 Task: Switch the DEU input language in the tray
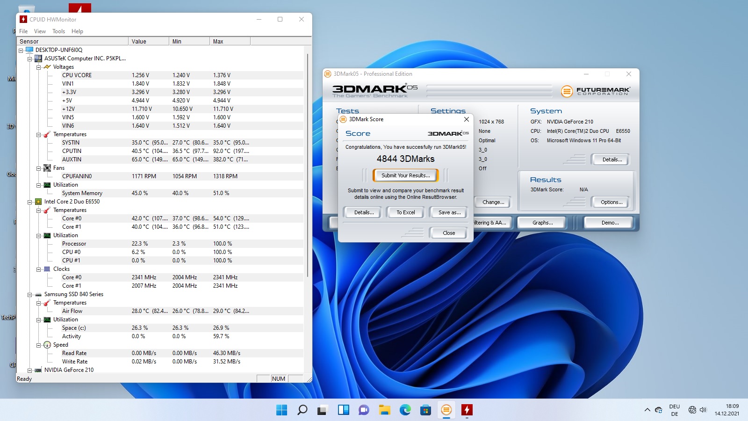click(x=674, y=410)
